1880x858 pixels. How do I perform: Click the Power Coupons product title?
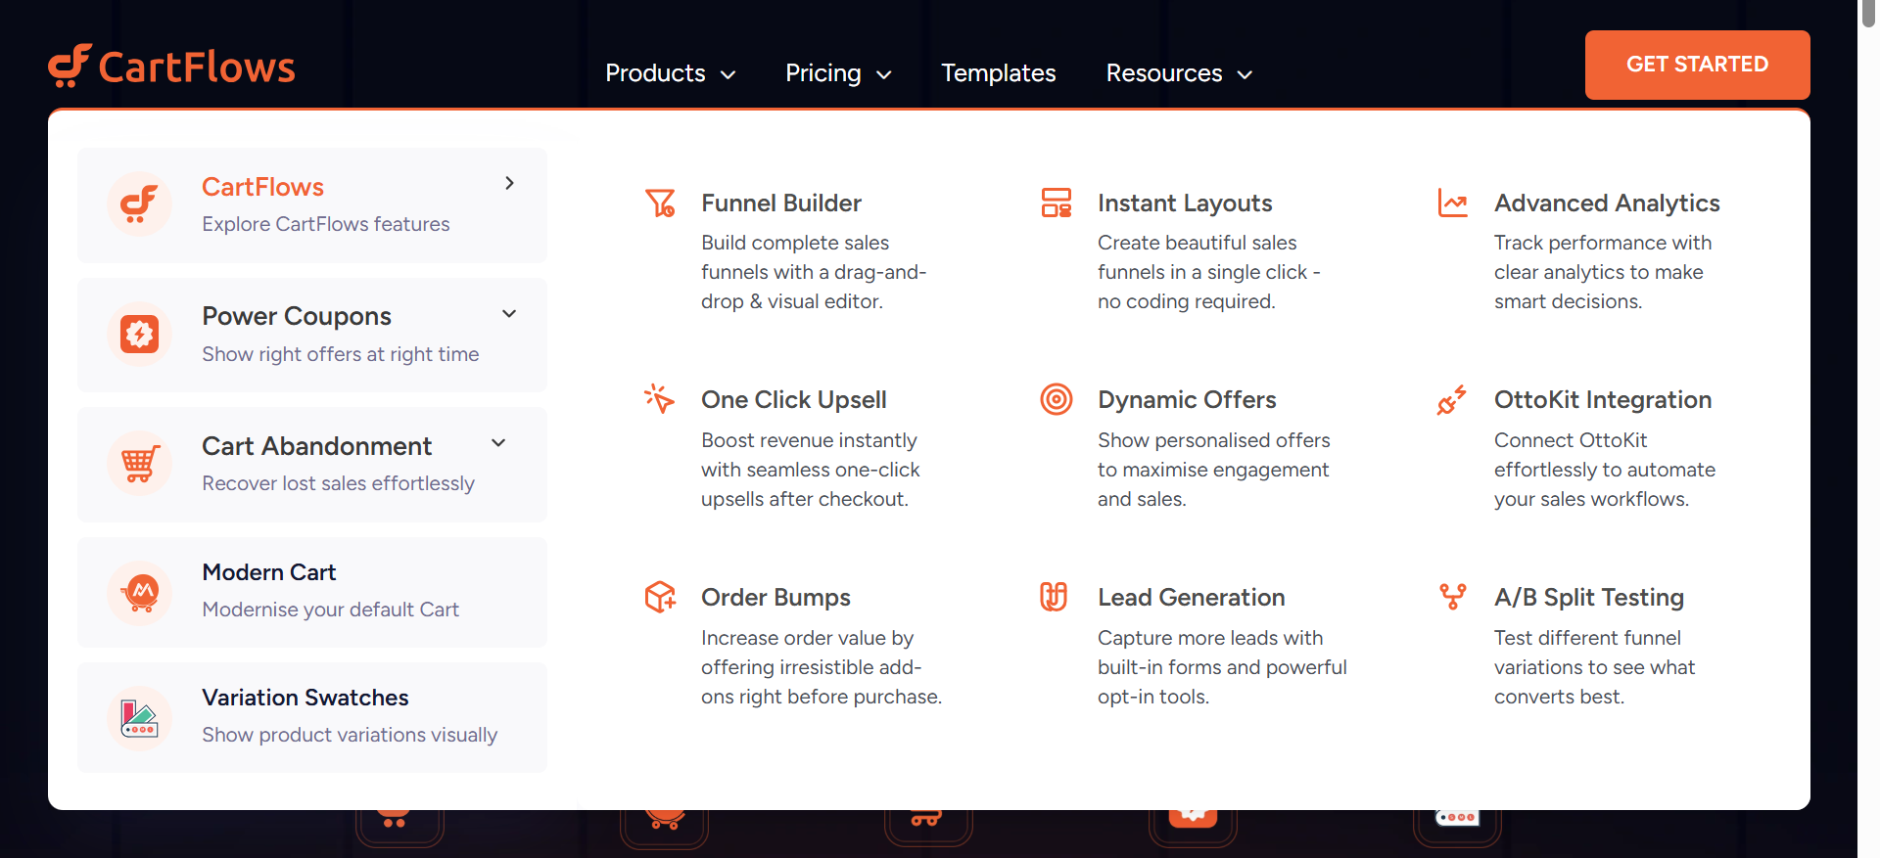click(x=297, y=316)
